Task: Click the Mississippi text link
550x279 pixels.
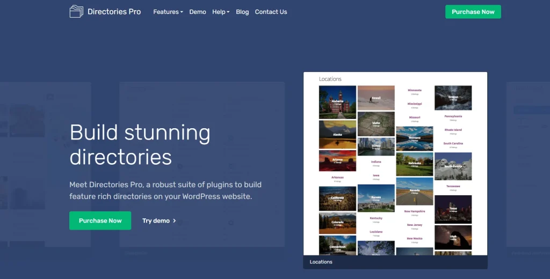Action: click(x=415, y=104)
